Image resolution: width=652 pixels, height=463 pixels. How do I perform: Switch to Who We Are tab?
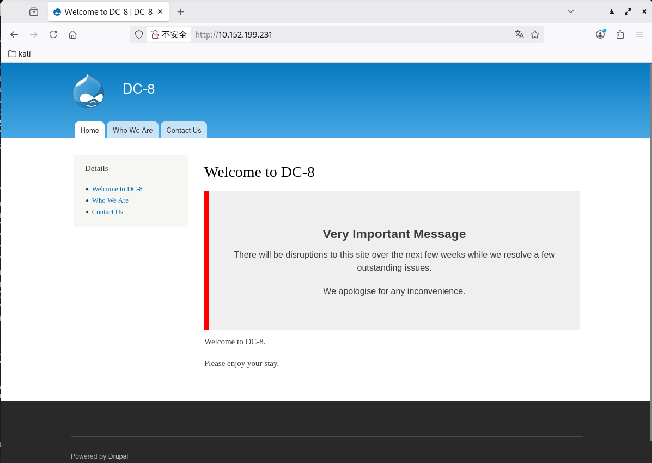coord(132,130)
